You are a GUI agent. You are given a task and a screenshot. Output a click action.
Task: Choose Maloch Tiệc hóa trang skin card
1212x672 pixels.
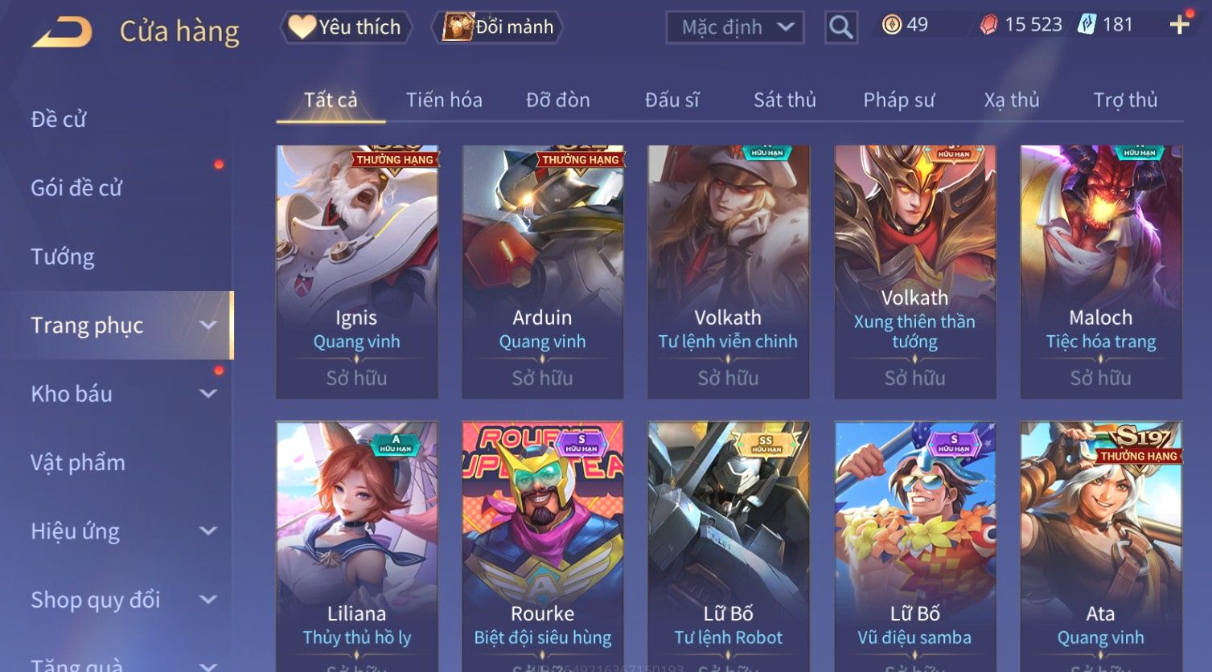pos(1101,272)
